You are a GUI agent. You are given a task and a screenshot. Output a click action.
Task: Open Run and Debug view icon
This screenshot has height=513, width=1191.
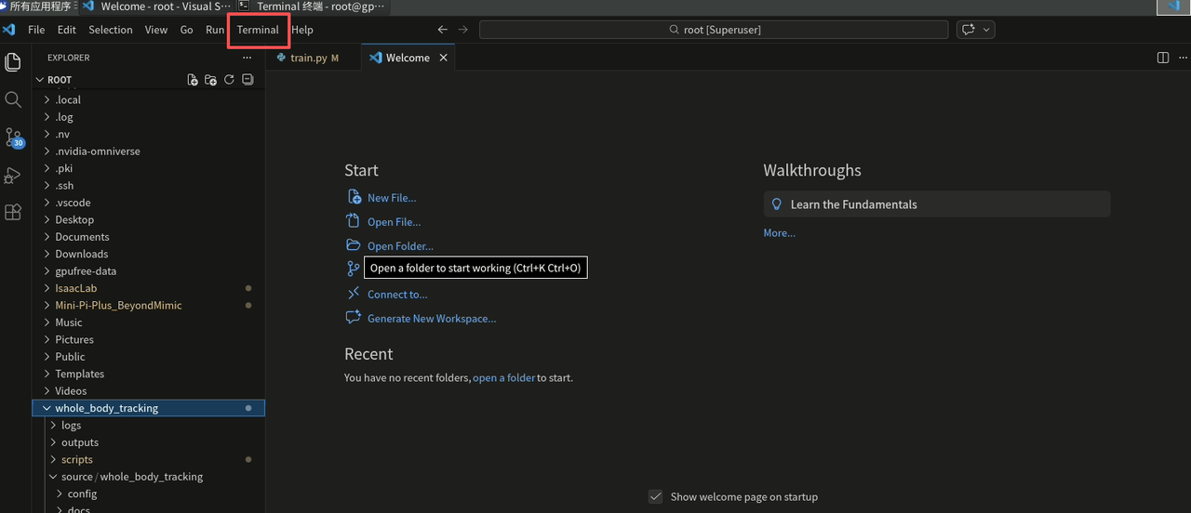(x=13, y=175)
